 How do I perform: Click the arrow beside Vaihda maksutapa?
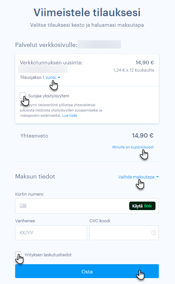(x=158, y=177)
